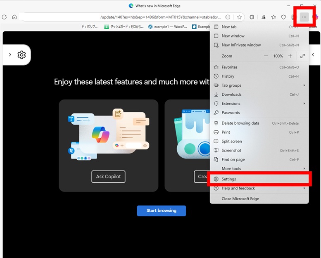Choose Delete browsing data in menu
The height and width of the screenshot is (258, 321).
pos(240,123)
